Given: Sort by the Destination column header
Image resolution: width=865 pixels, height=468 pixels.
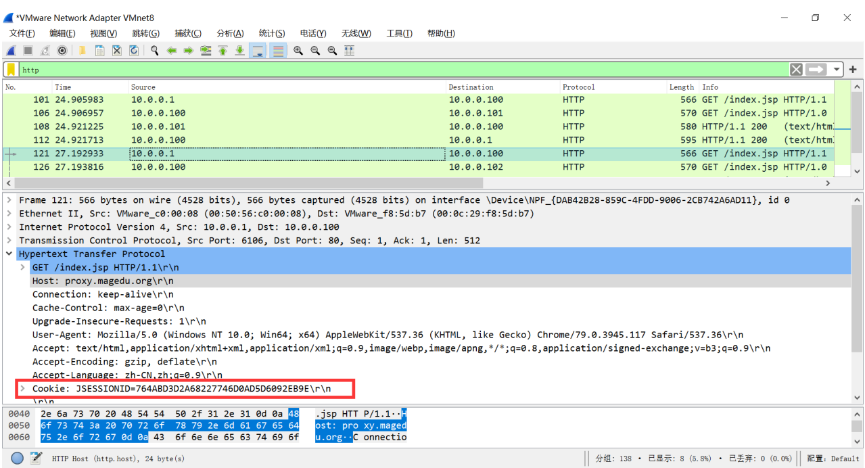Looking at the screenshot, I should click(x=503, y=87).
